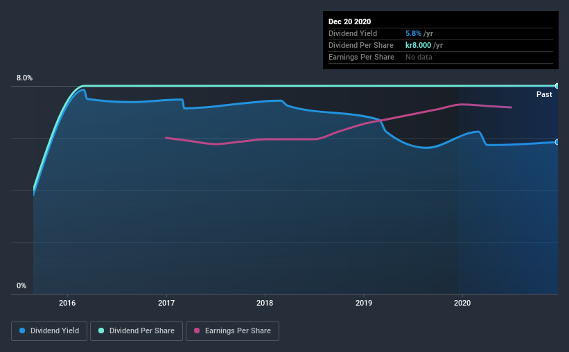Click the Dec 20 2020 tooltip header
Image resolution: width=569 pixels, height=352 pixels.
pyautogui.click(x=349, y=21)
